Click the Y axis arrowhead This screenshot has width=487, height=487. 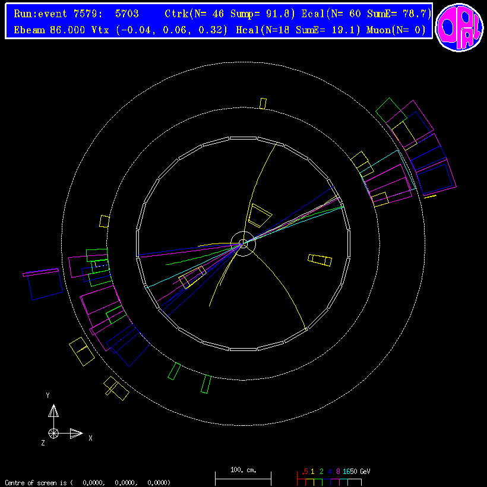[x=53, y=410]
